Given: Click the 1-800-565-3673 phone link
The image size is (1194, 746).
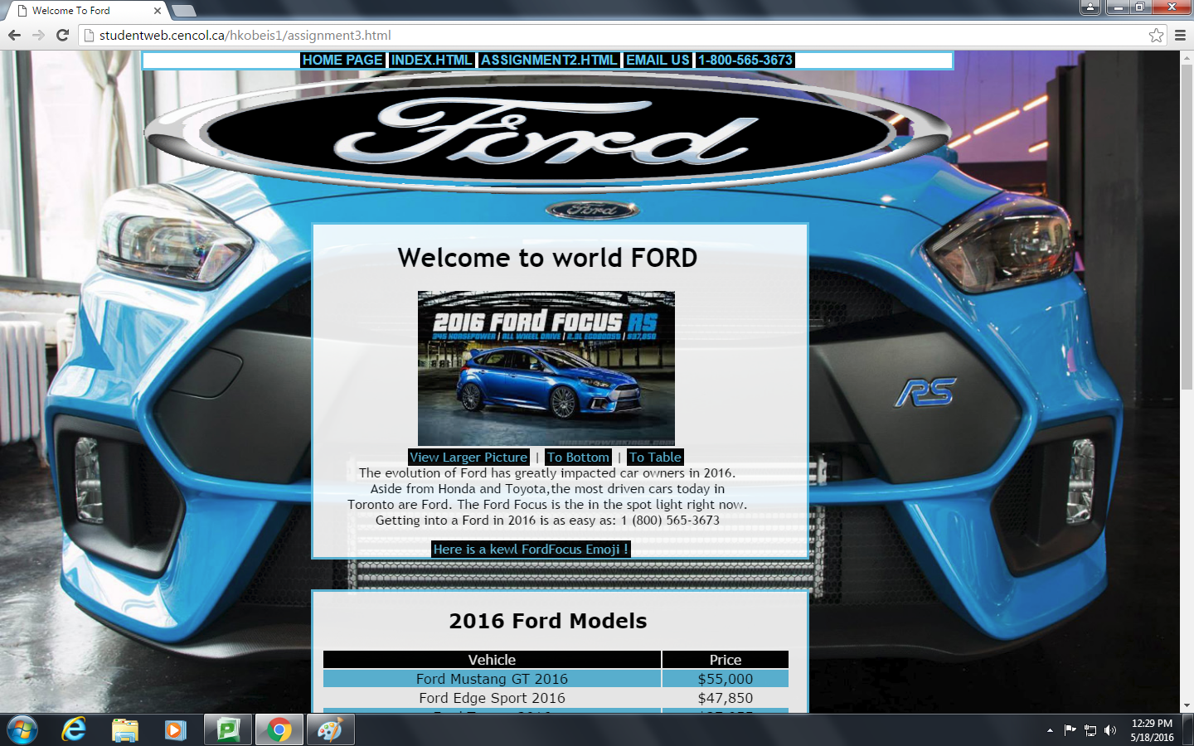Looking at the screenshot, I should click(745, 61).
